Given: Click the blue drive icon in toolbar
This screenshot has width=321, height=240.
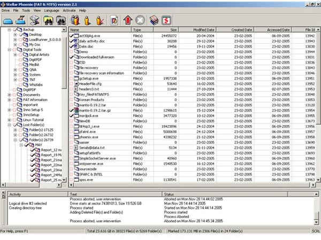Looking at the screenshot, I should click(8, 21).
